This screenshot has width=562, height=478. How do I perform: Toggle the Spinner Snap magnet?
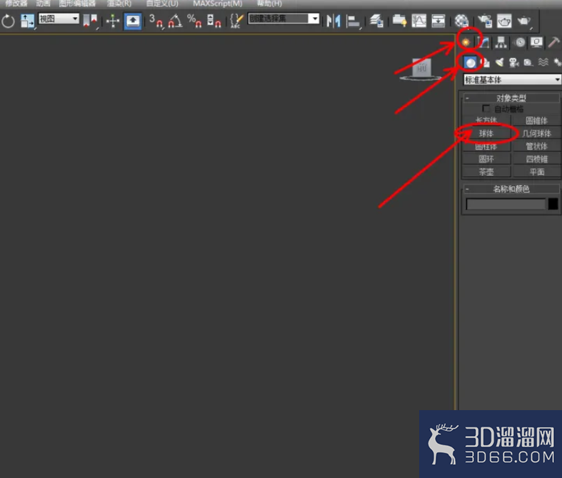pyautogui.click(x=214, y=21)
